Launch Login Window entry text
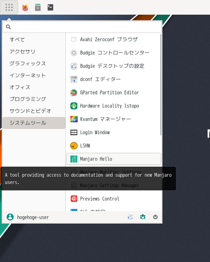 95,132
